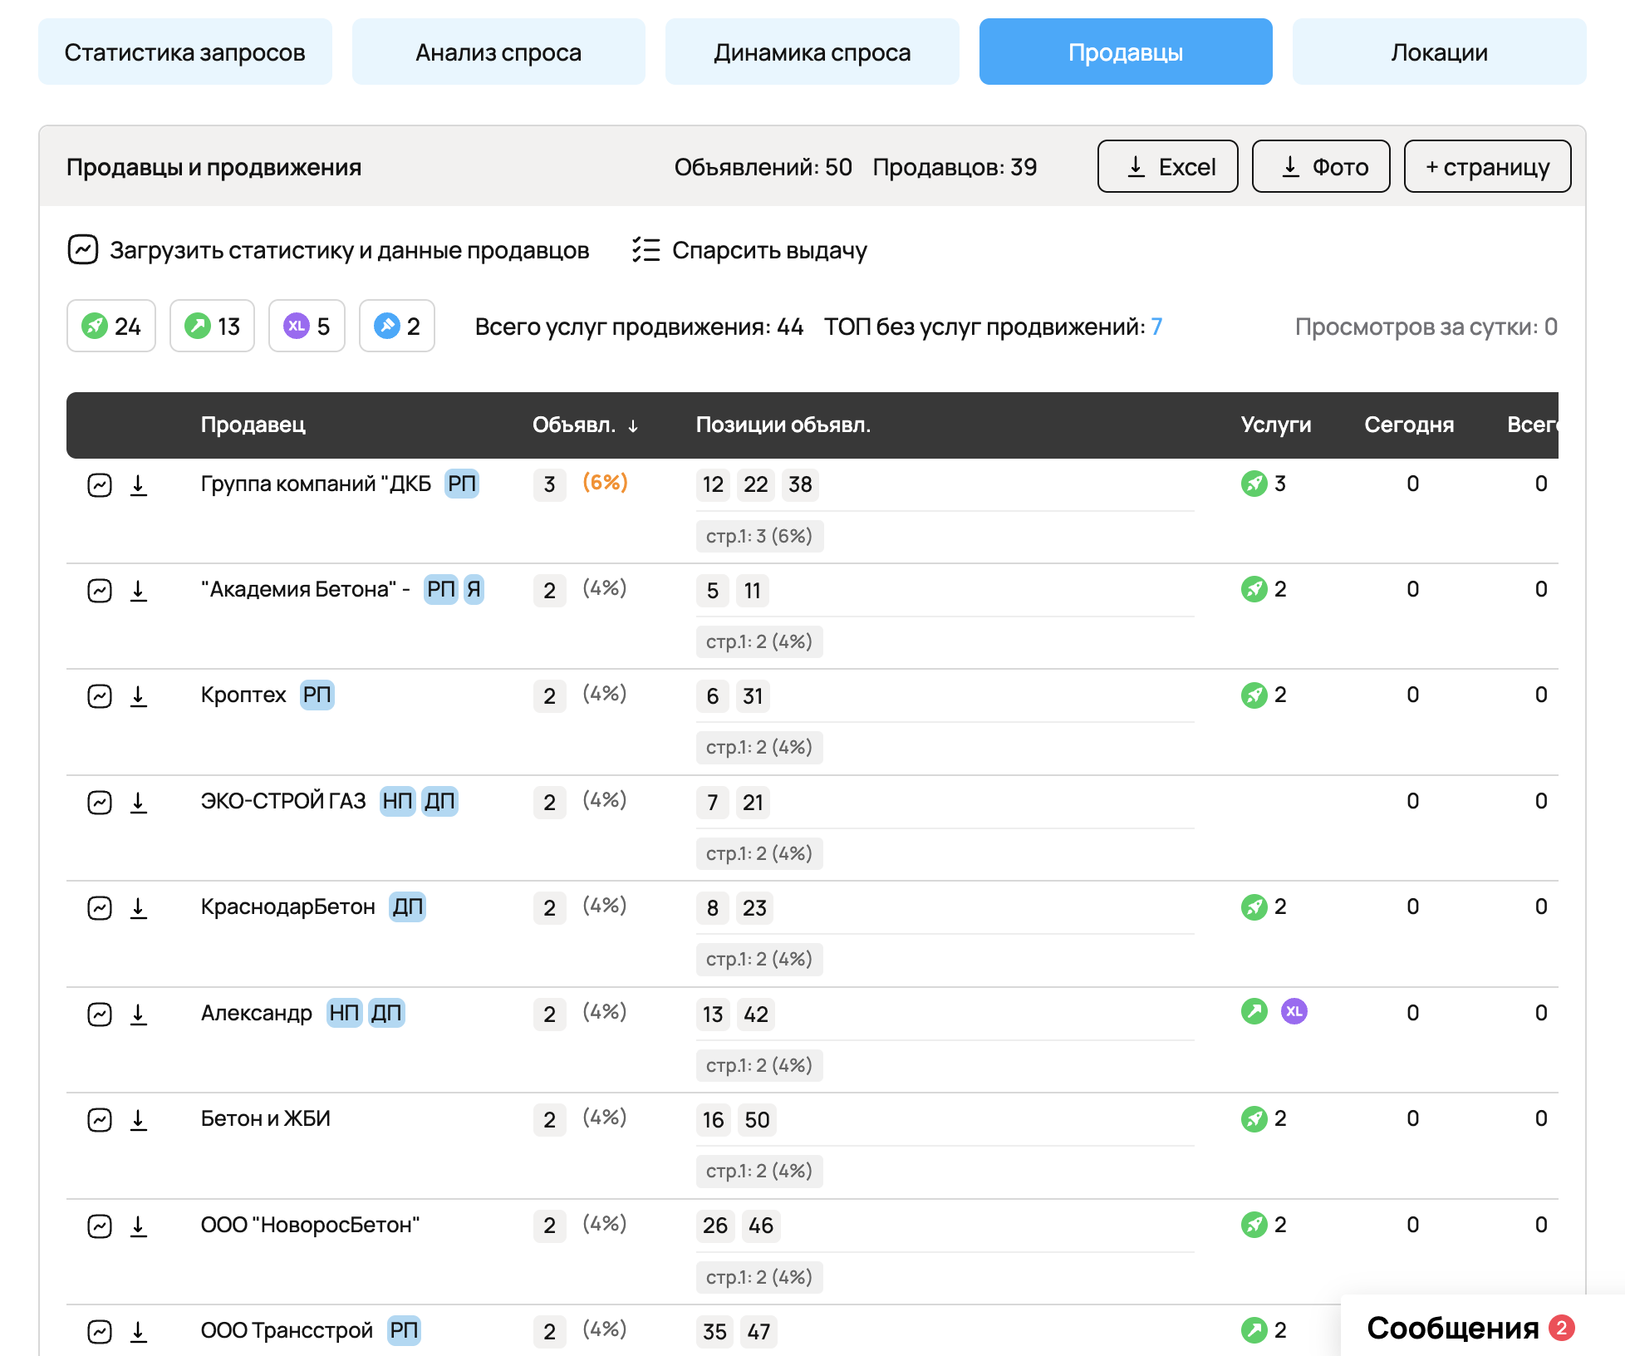The image size is (1625, 1356).
Task: Download icon for Академия Бетона row
Action: click(139, 590)
